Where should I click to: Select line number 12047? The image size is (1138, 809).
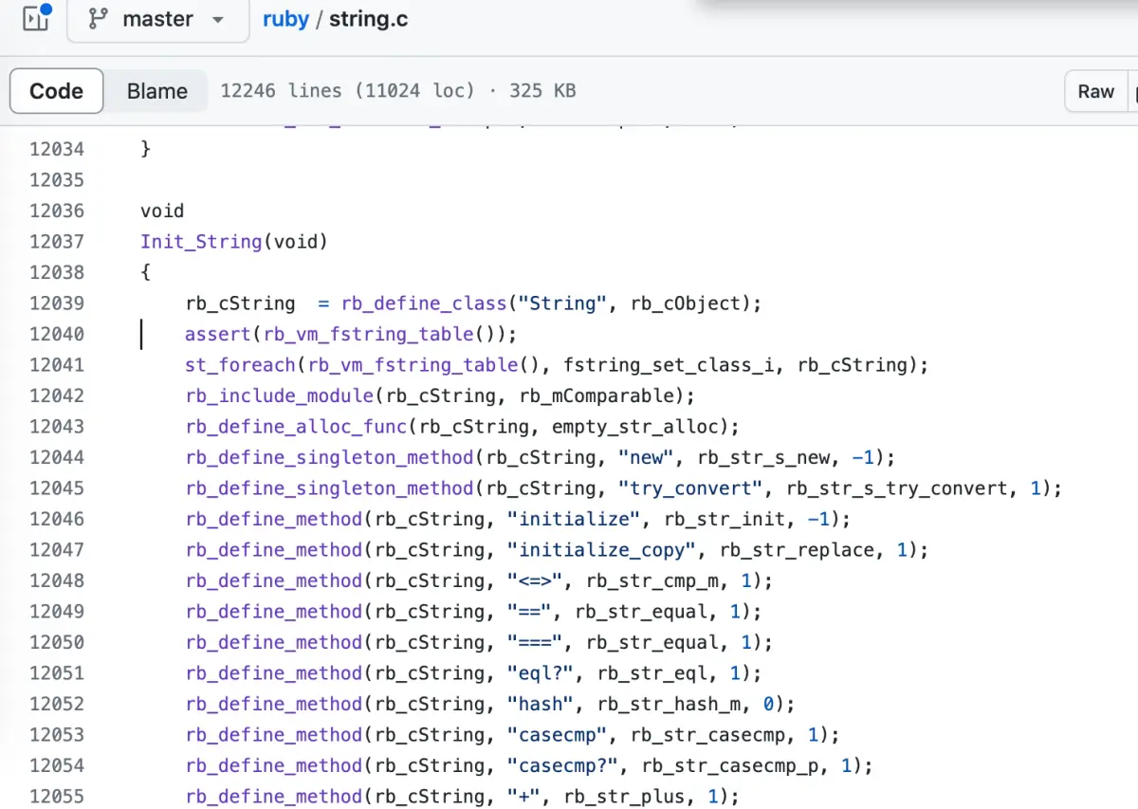57,549
